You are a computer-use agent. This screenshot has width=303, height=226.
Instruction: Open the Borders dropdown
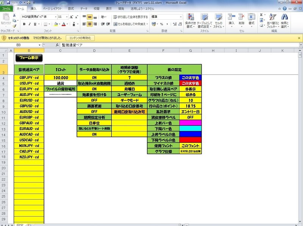(49, 24)
